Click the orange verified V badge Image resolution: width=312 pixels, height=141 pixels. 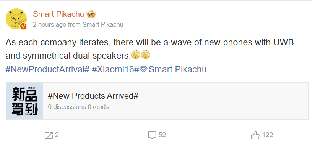click(24, 26)
